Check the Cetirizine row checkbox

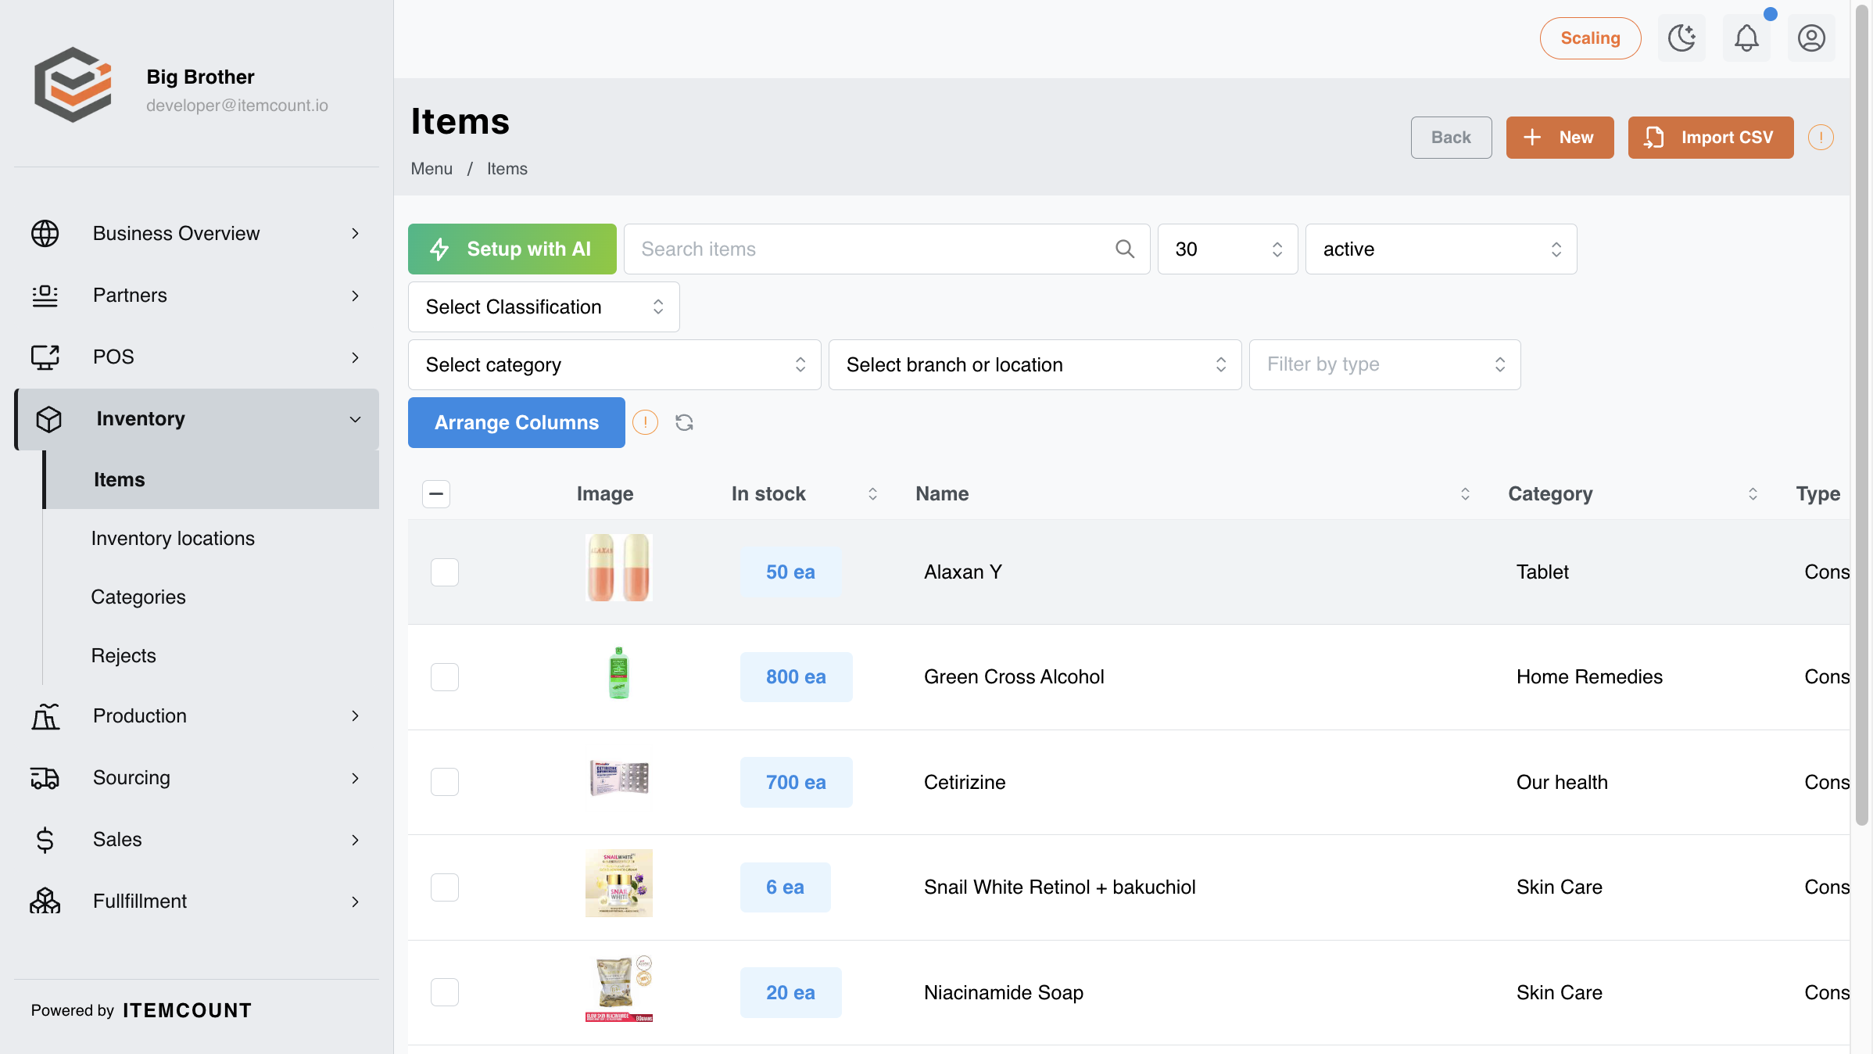point(445,782)
